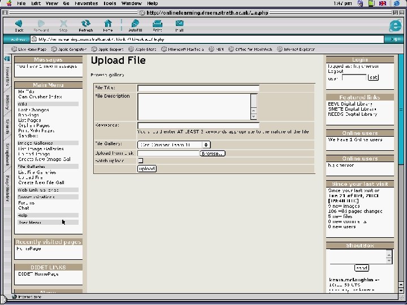The width and height of the screenshot is (407, 305).
Task: Click the go button by address bar
Action: (x=396, y=39)
